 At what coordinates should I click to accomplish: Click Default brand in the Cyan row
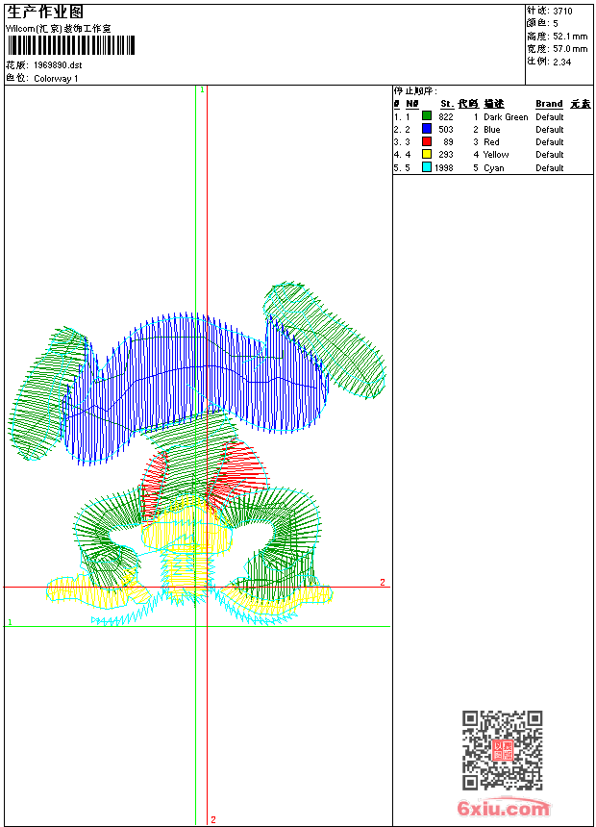click(550, 167)
